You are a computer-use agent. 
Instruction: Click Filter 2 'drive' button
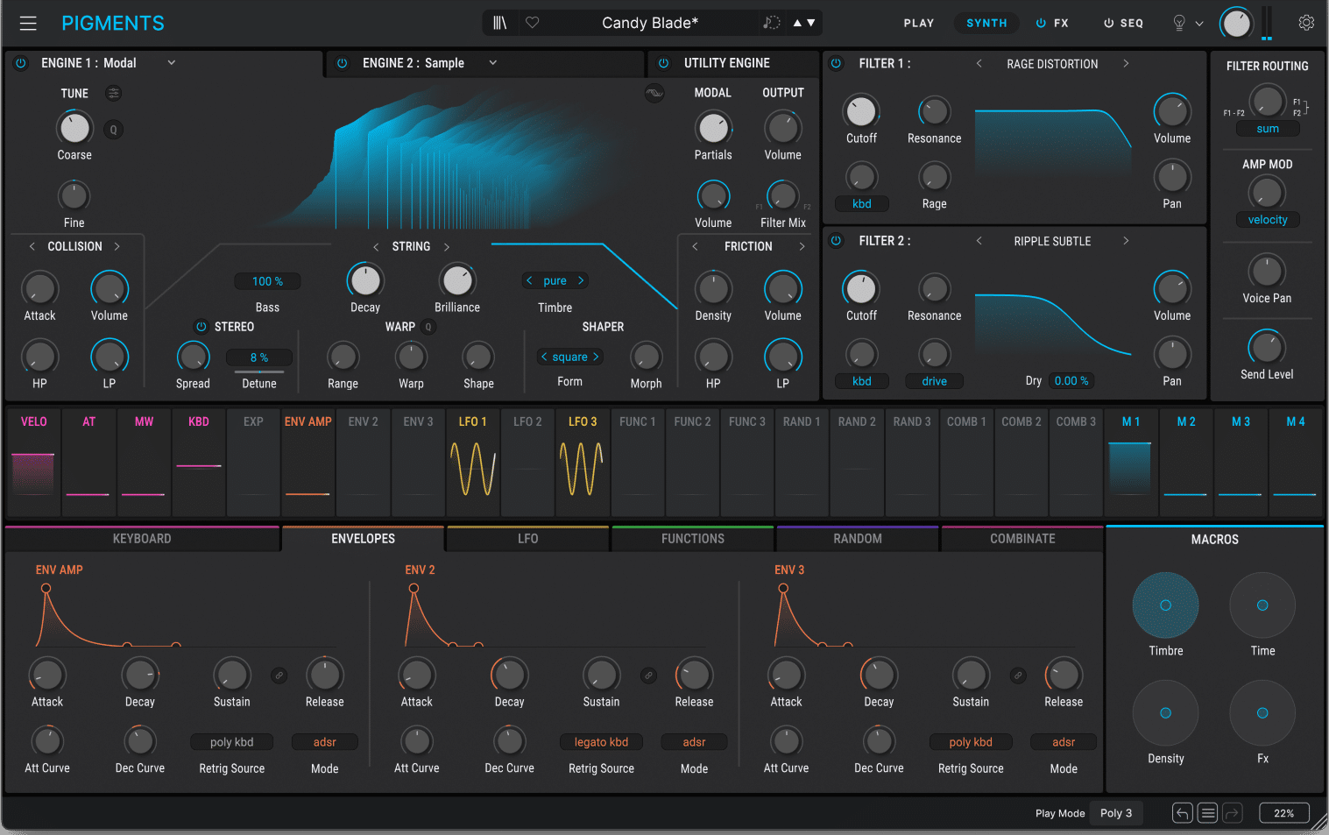pyautogui.click(x=935, y=381)
